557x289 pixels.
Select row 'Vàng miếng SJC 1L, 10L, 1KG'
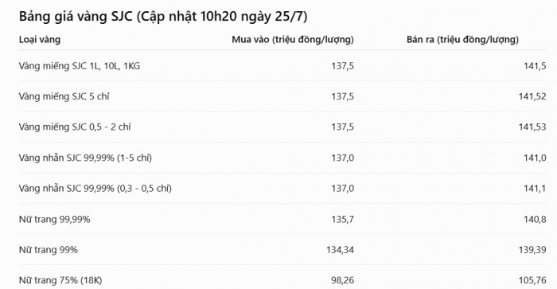(282, 66)
